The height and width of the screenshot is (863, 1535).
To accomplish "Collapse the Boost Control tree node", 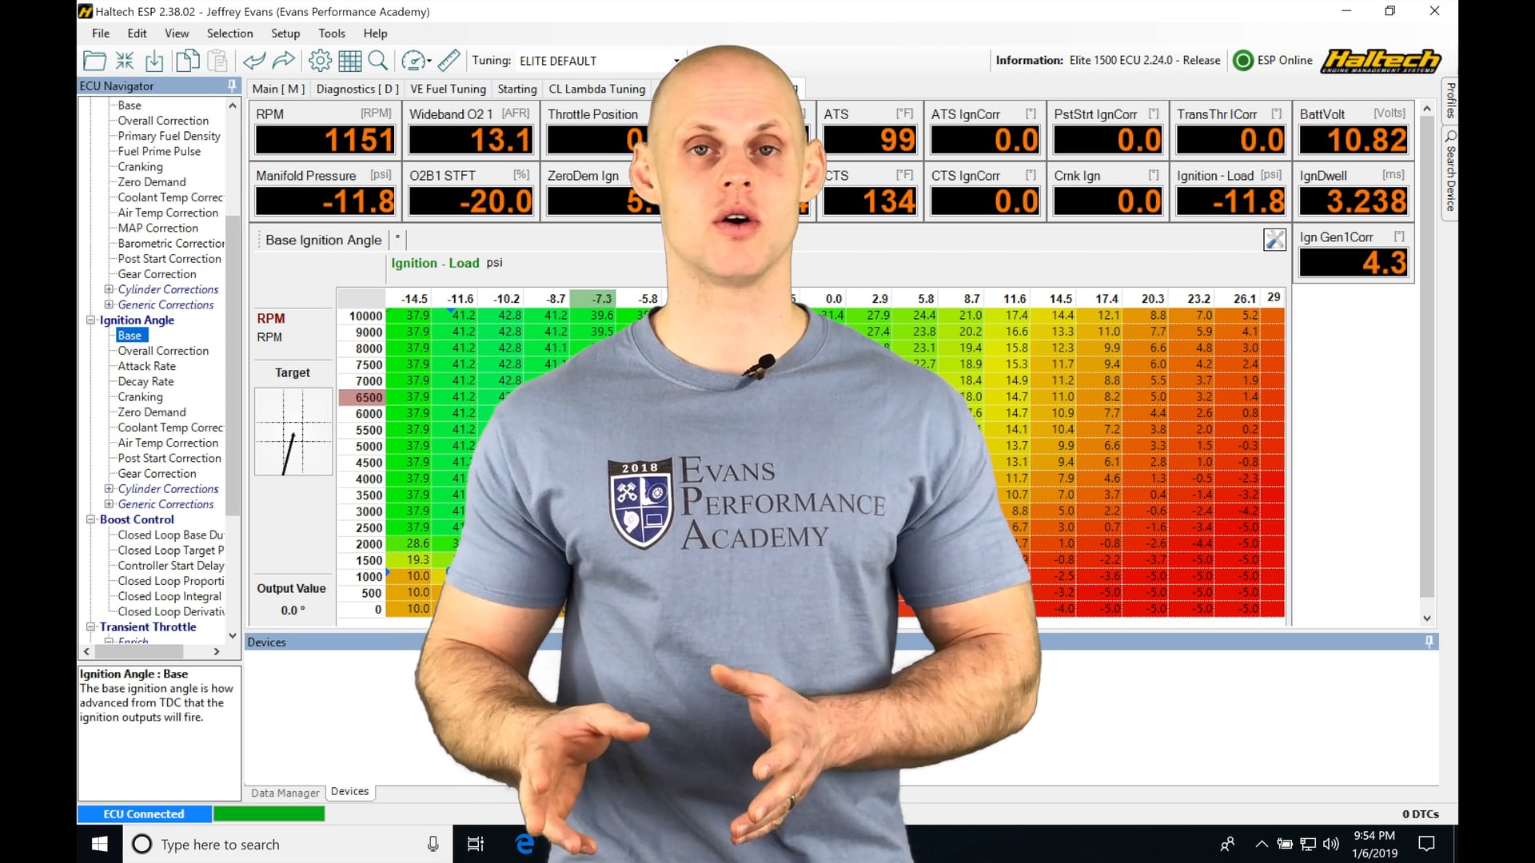I will point(90,519).
